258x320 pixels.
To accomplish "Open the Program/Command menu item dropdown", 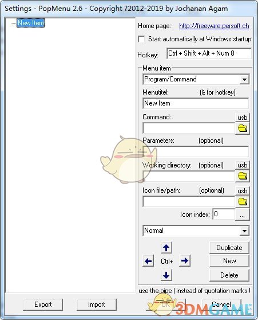I will tap(244, 79).
